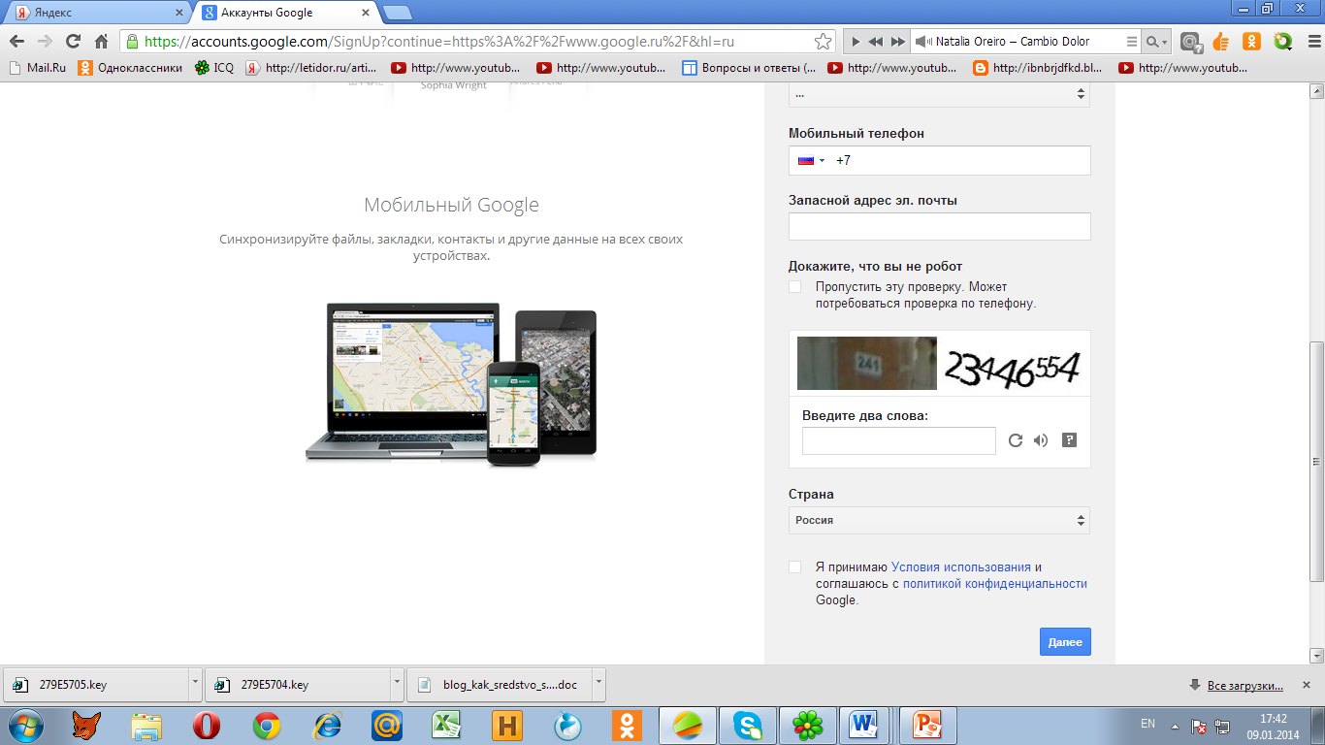This screenshot has height=745, width=1325.
Task: Accept the terms of use checkbox
Action: pos(795,567)
